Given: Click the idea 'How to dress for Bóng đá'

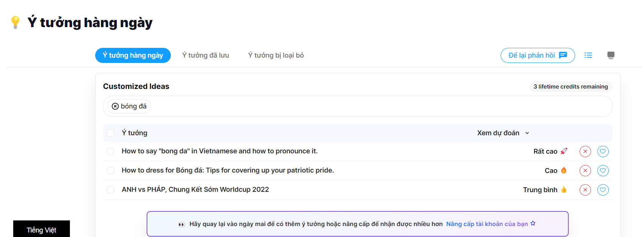Looking at the screenshot, I should tap(228, 170).
